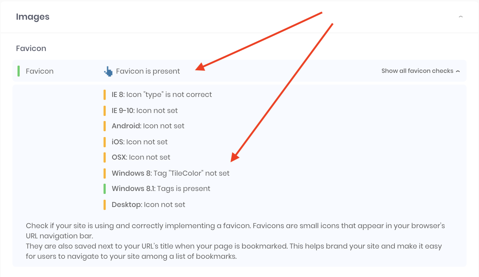Click the green indicator beside Windows 8.1

pyautogui.click(x=105, y=188)
